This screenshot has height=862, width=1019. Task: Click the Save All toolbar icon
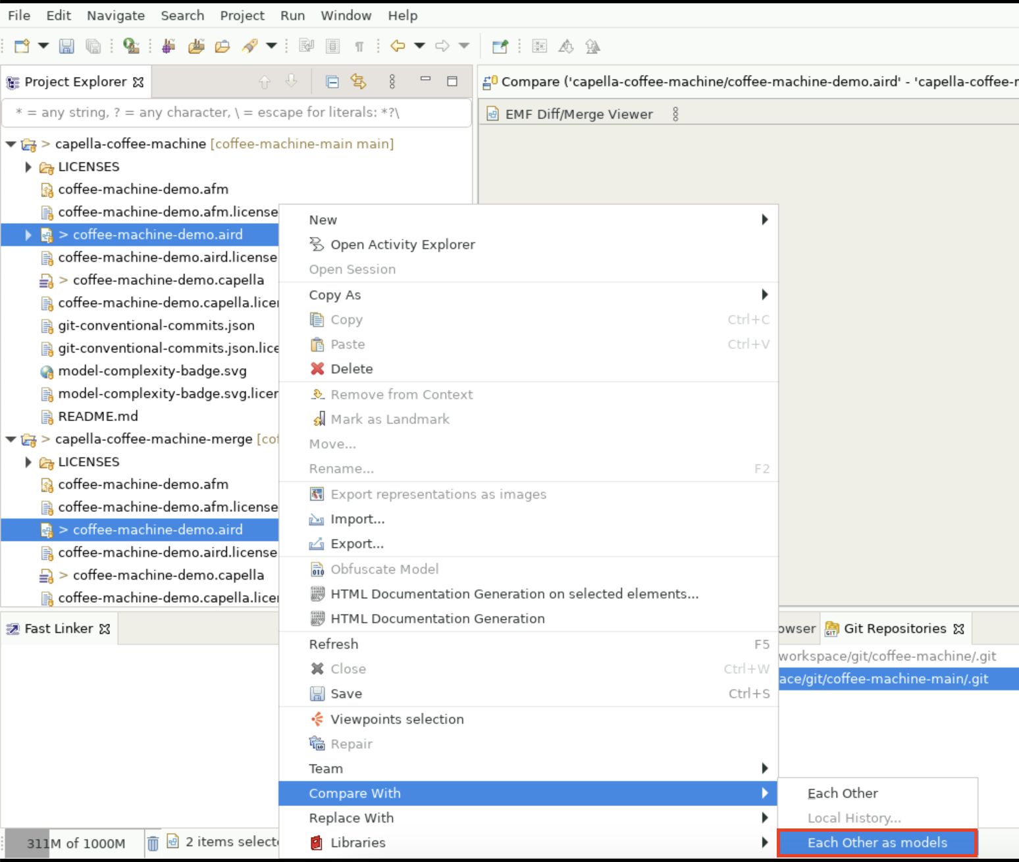[x=94, y=46]
